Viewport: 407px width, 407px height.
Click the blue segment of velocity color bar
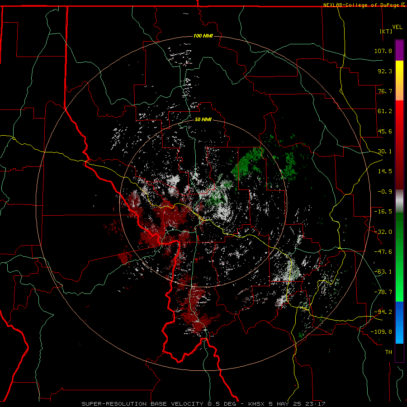coord(399,322)
